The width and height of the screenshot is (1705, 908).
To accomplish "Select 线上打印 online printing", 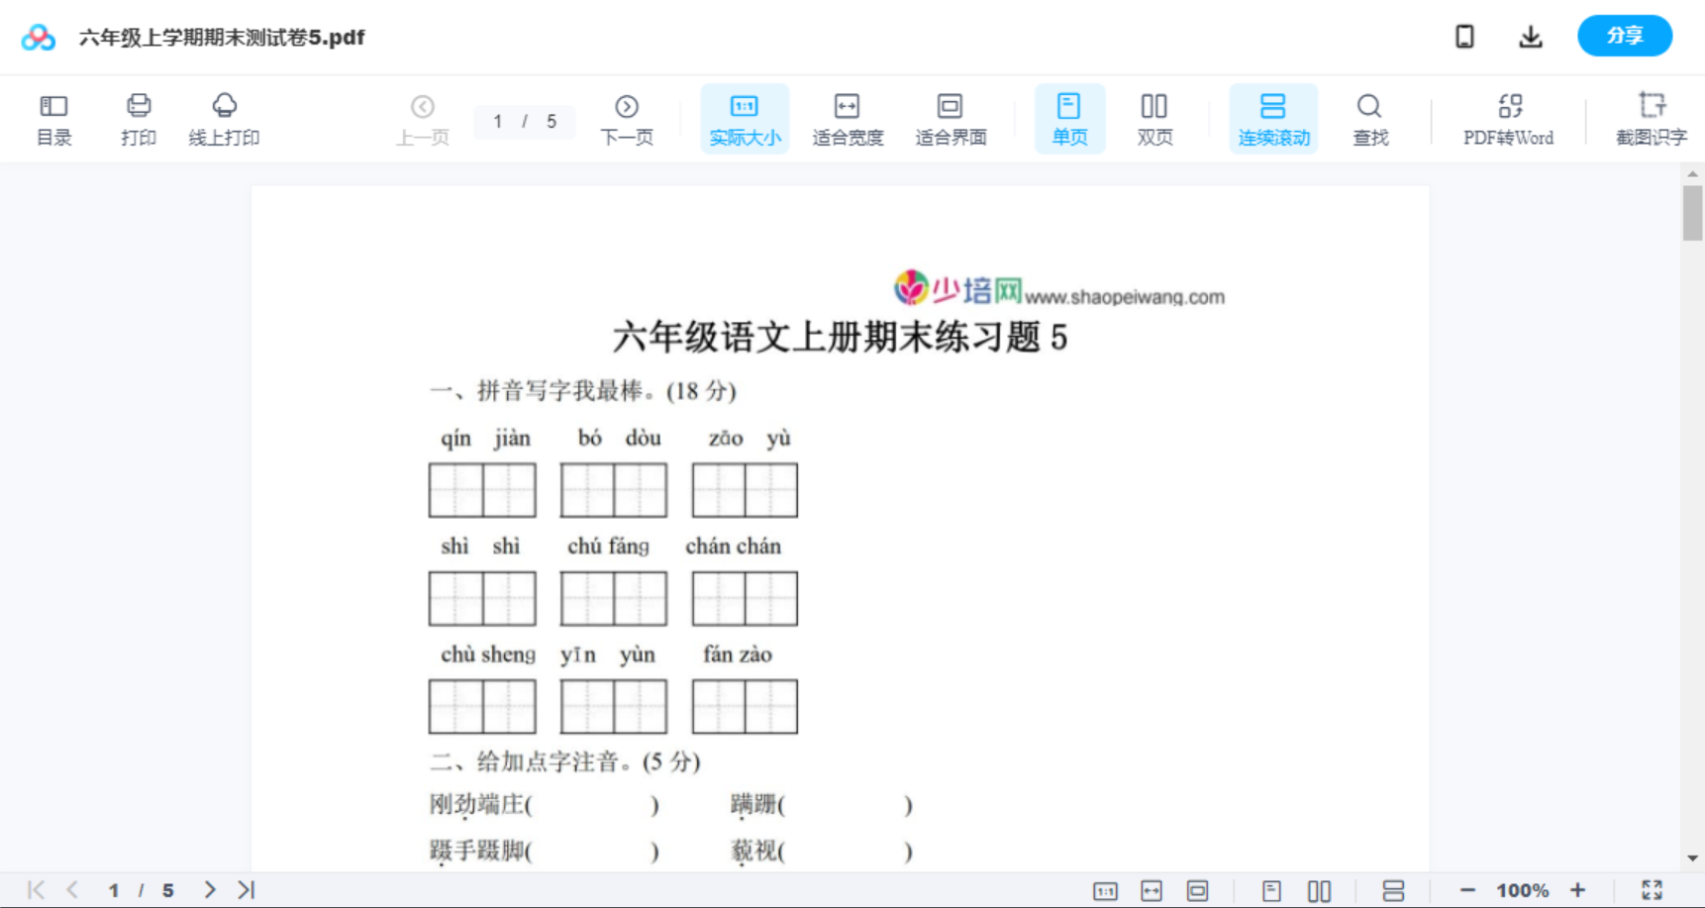I will point(225,118).
